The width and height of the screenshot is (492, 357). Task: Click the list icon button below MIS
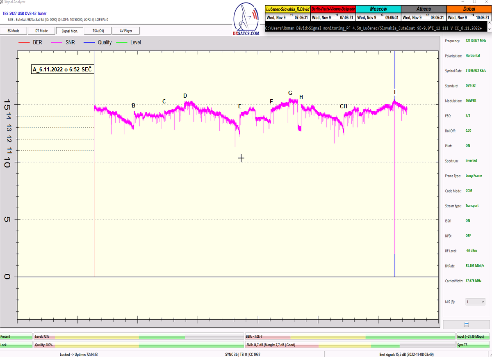point(467,324)
